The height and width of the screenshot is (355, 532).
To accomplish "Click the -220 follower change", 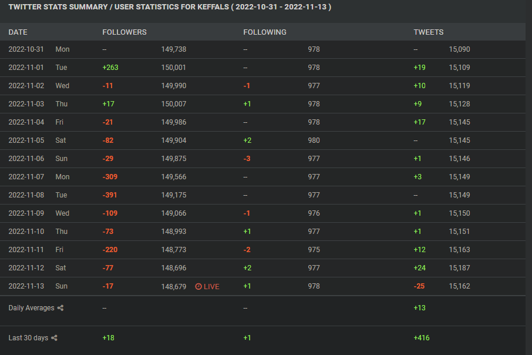I will (x=110, y=250).
